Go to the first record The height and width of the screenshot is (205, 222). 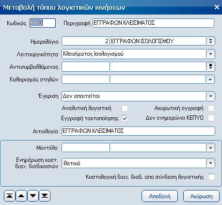(x=10, y=196)
